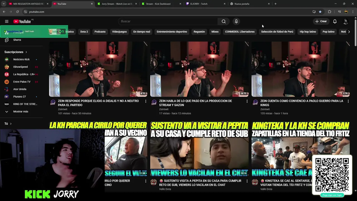Open the YouTube hamburger guide menu

coord(7,21)
